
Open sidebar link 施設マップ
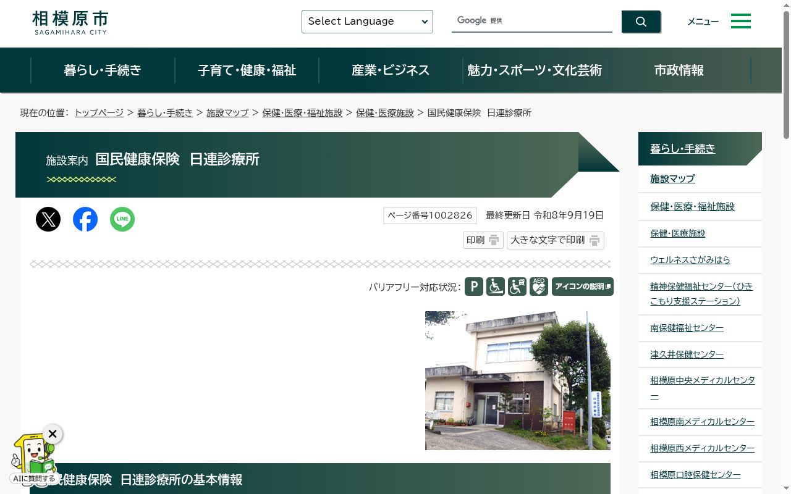tap(672, 178)
